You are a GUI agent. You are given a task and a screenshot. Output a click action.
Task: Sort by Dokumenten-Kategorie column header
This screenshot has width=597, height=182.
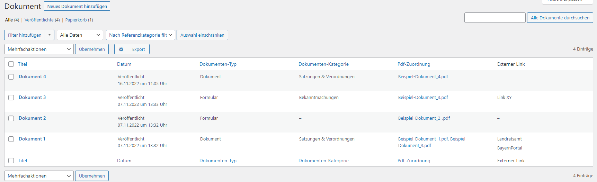[x=323, y=64]
